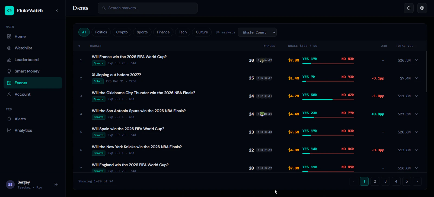Go to page 2 of markets

[375, 181]
